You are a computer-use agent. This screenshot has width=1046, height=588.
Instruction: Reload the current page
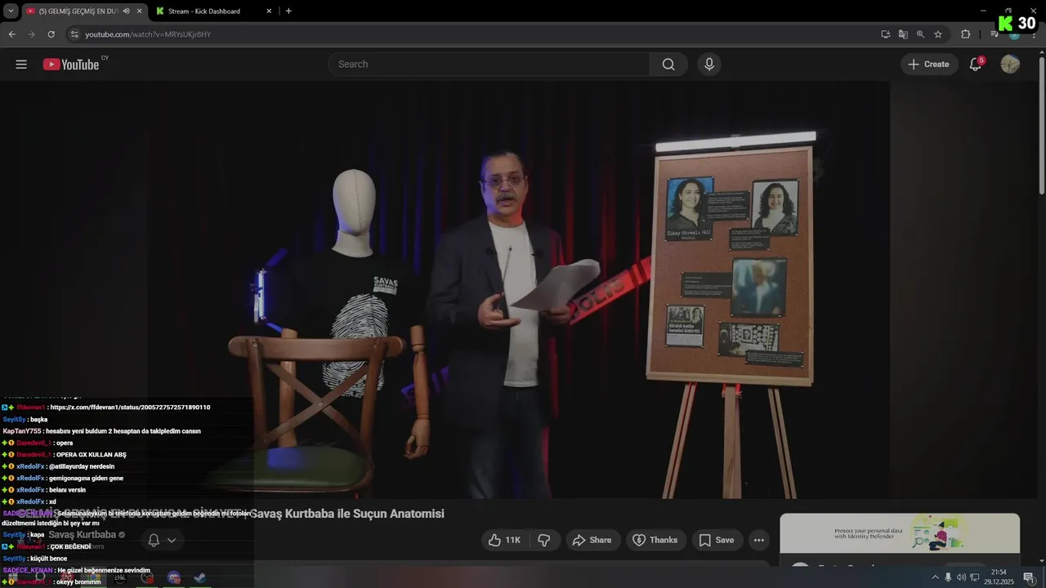pyautogui.click(x=51, y=34)
